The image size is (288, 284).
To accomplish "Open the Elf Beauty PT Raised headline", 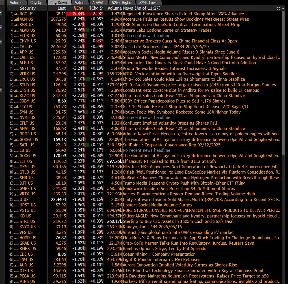I will point(169,161).
